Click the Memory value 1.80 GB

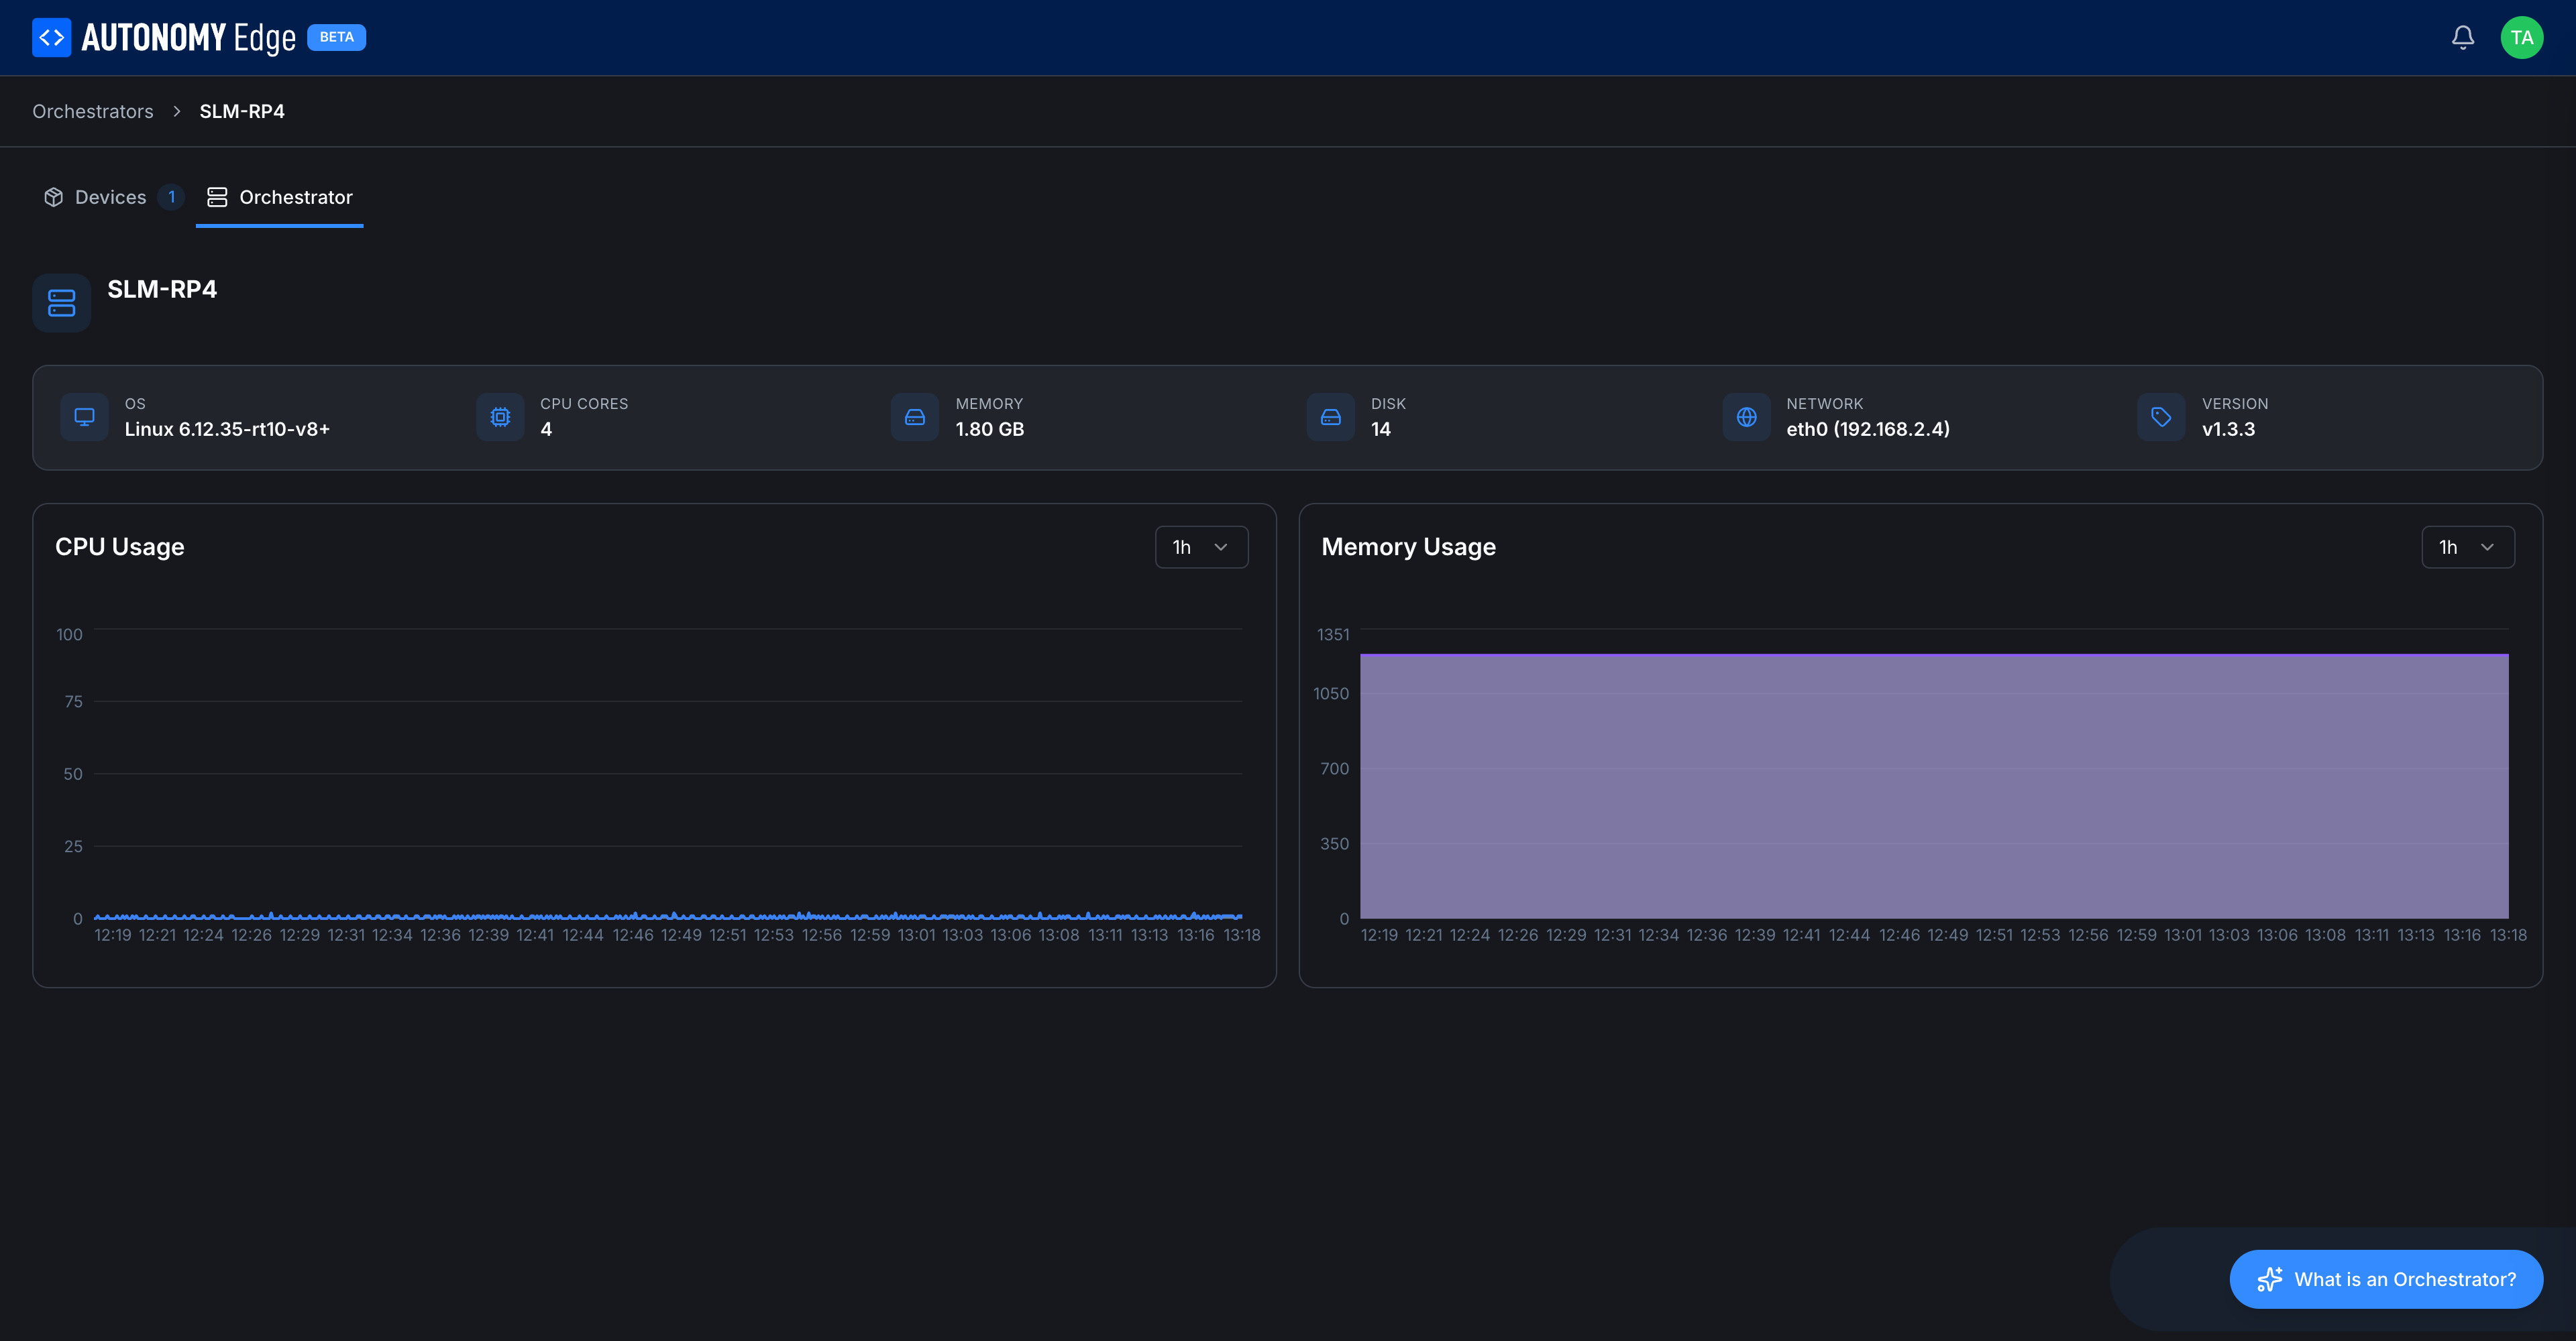click(x=990, y=428)
